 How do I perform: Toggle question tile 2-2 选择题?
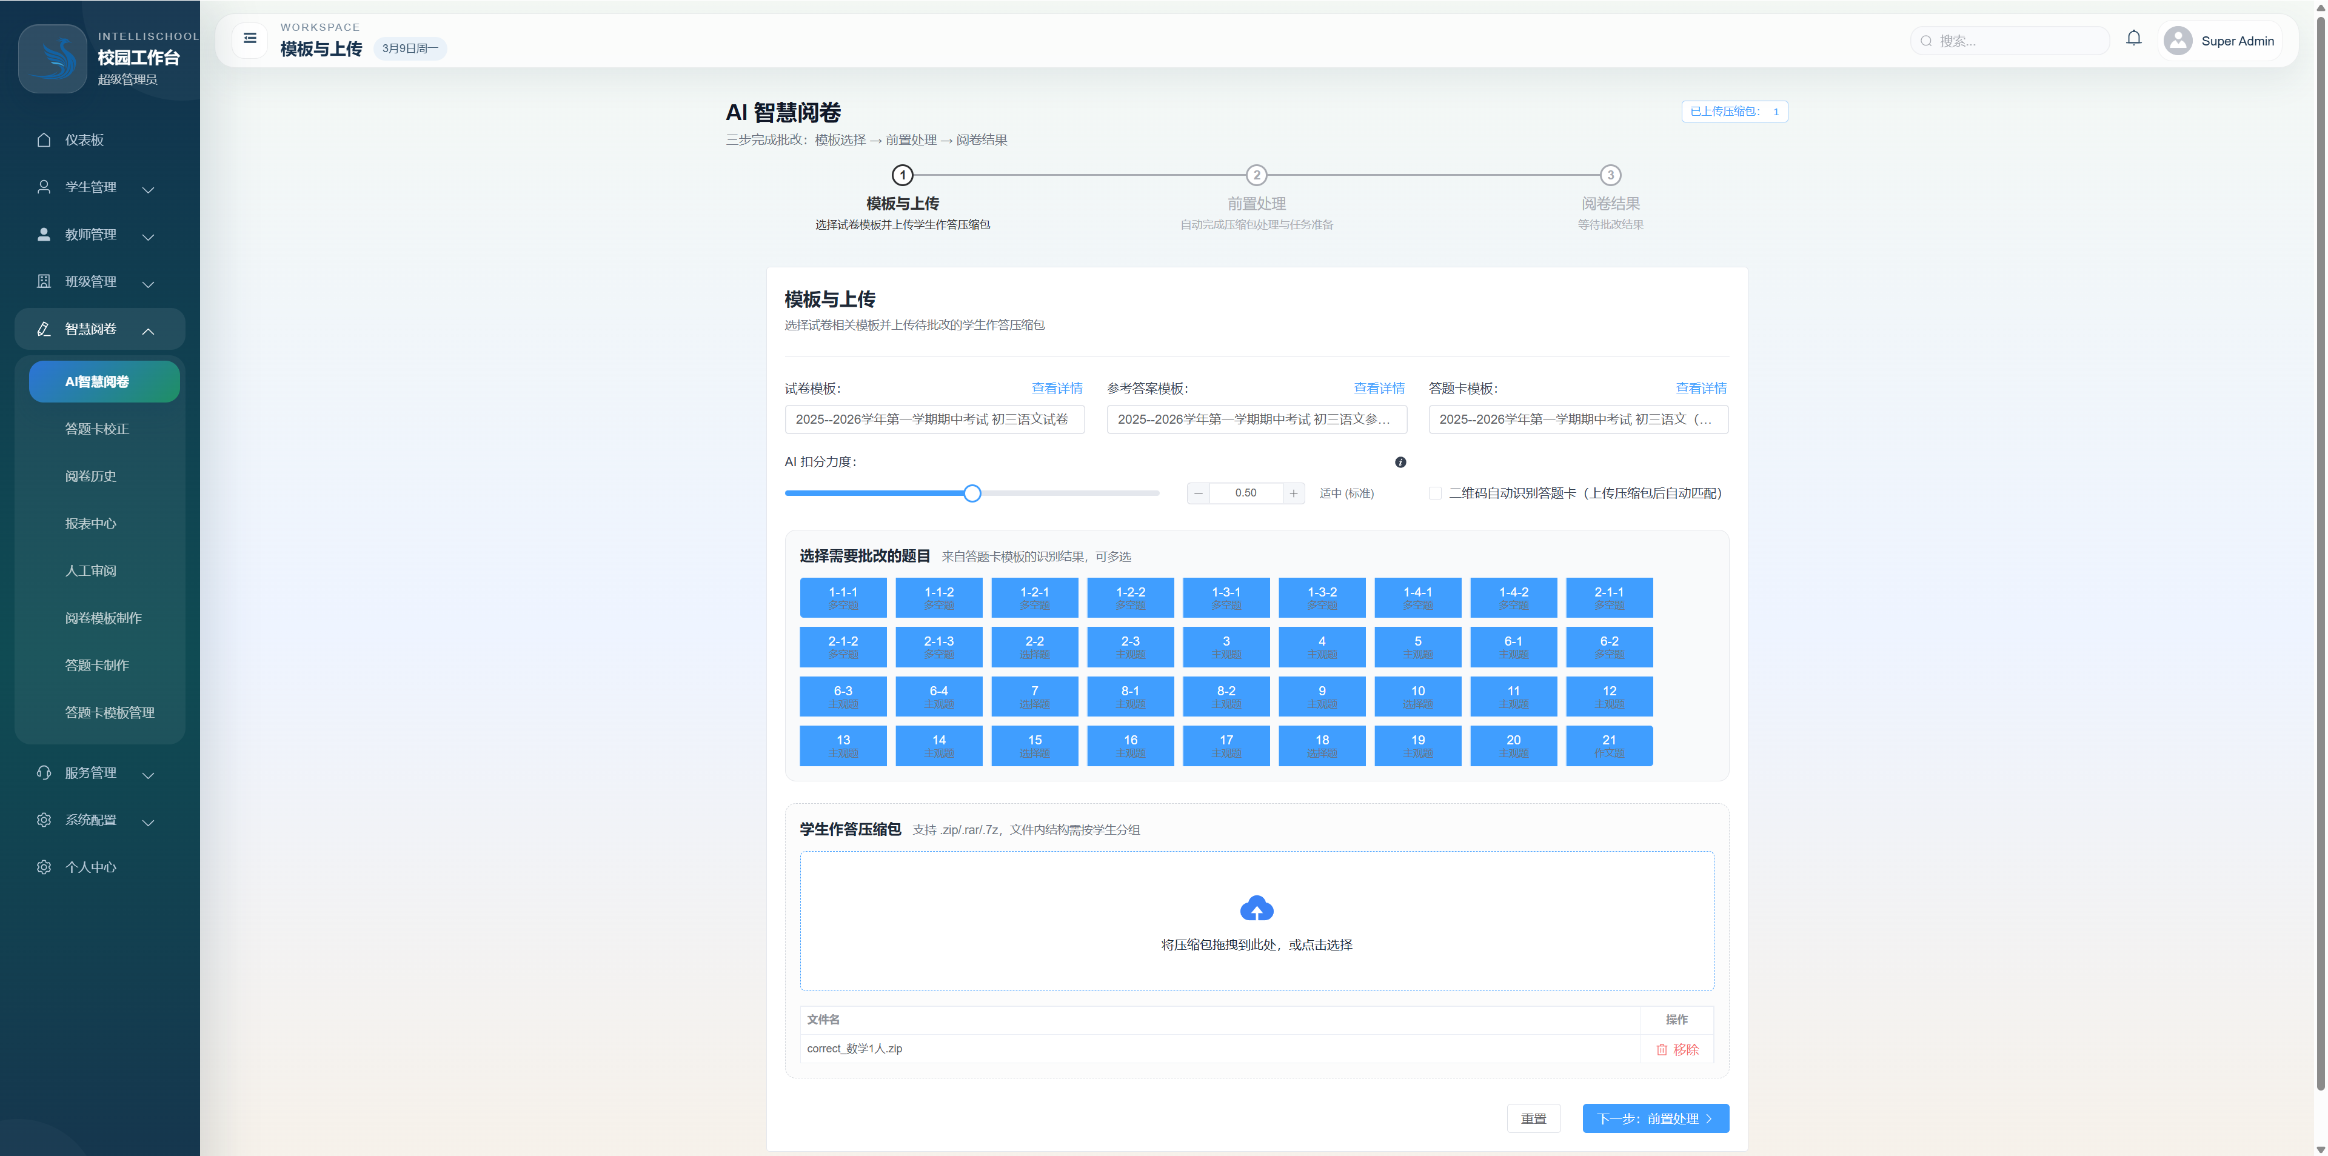click(x=1034, y=646)
